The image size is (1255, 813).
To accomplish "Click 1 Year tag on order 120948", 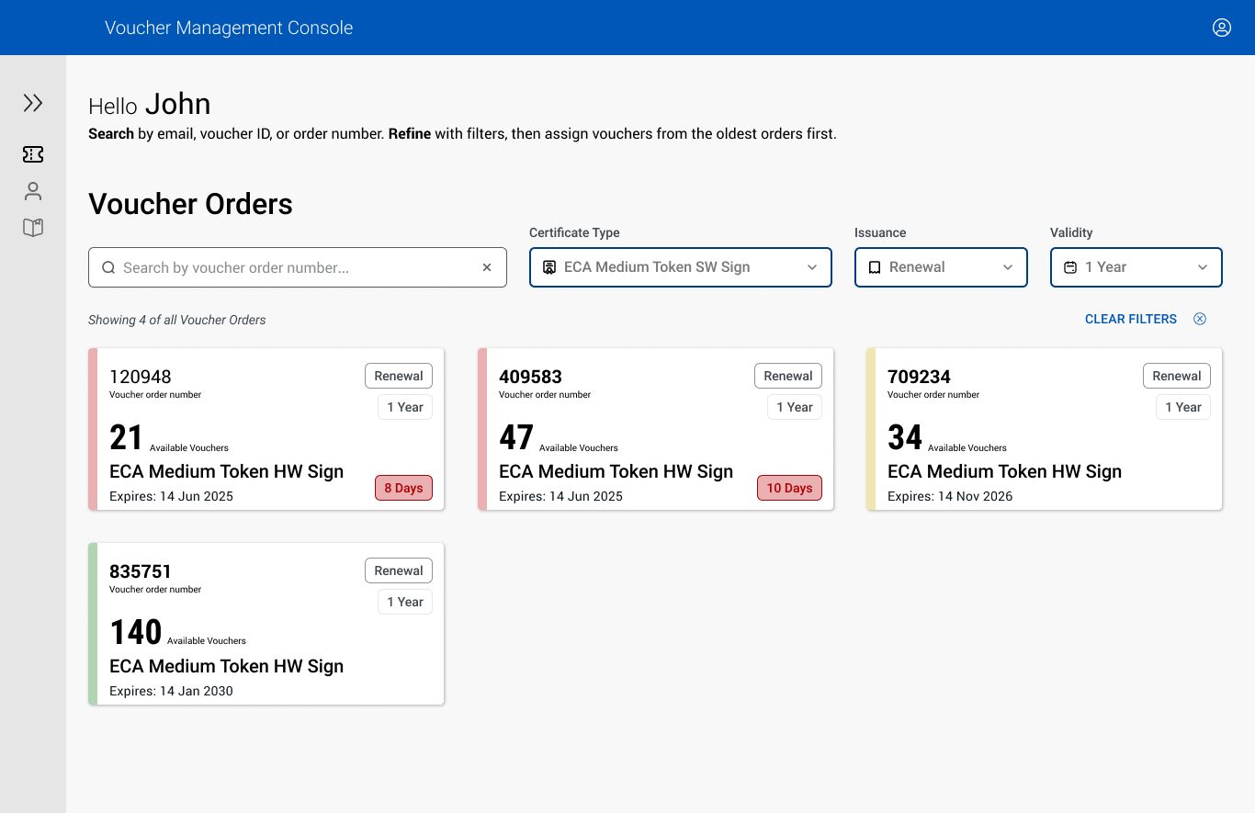I will coord(405,407).
